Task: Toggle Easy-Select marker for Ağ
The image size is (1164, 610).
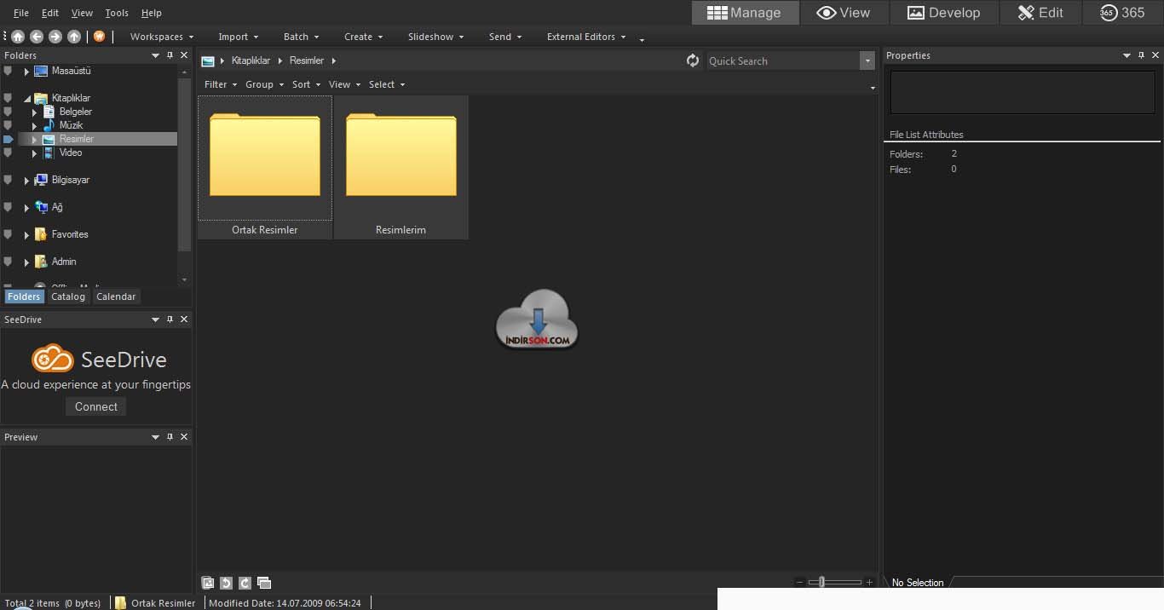Action: pos(8,207)
